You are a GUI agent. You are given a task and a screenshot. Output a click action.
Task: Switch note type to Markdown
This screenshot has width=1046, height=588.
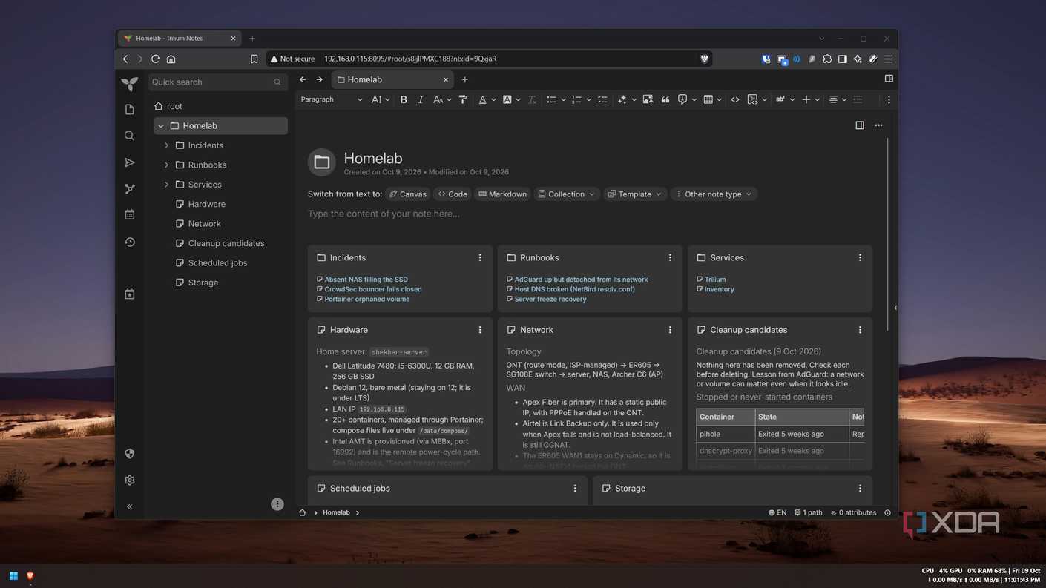tap(502, 194)
